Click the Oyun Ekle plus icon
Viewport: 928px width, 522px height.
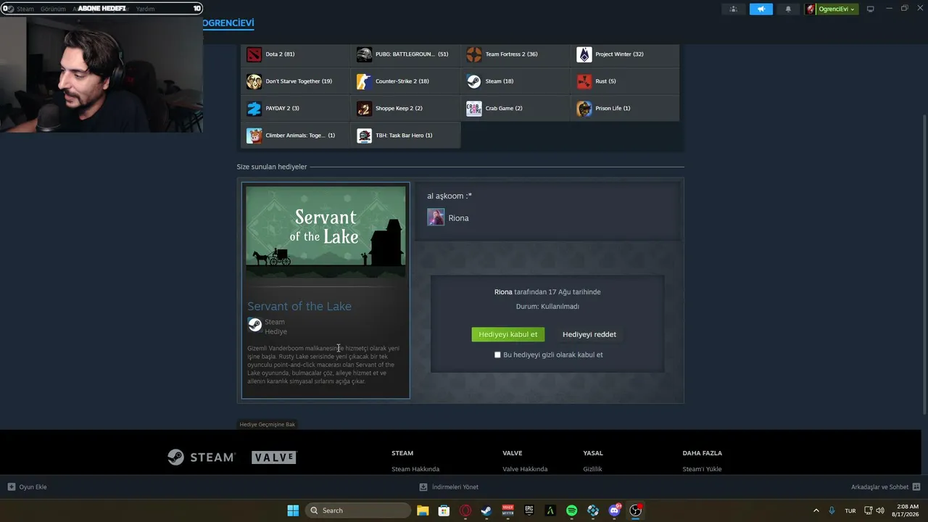coord(12,487)
